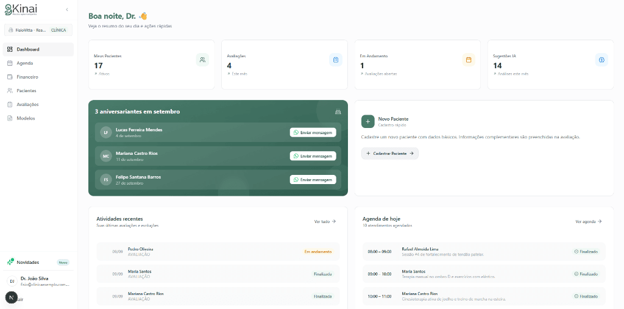Click the Dashboard grid icon
Viewport: 624px width, 309px height.
tap(10, 49)
